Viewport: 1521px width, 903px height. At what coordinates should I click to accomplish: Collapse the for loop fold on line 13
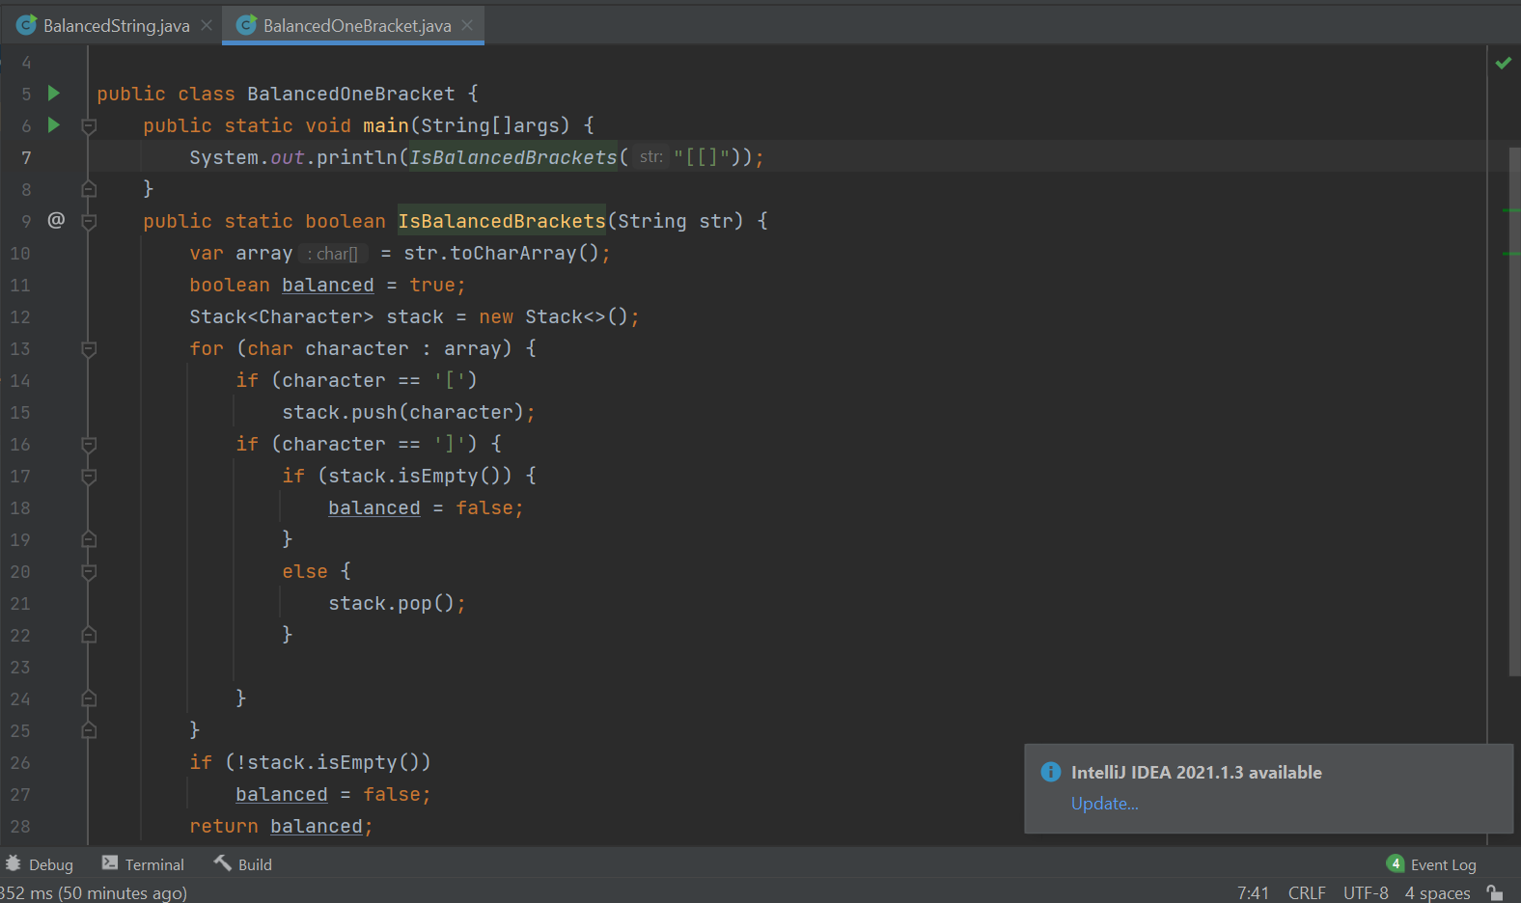(89, 348)
